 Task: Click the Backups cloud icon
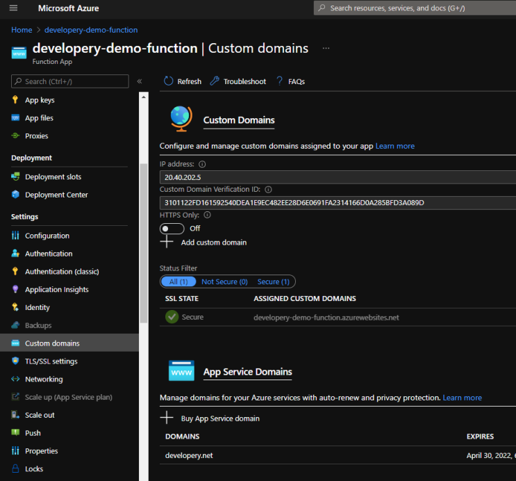[15, 325]
